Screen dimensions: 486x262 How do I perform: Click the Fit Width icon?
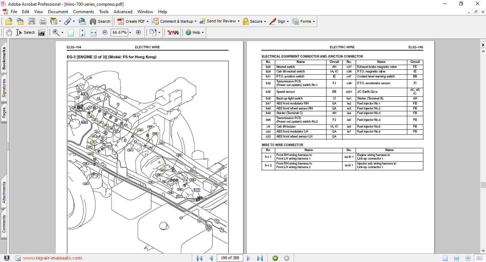(94, 33)
